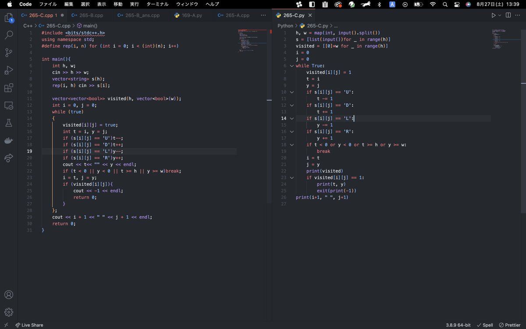Open the Code application menu
Image resolution: width=526 pixels, height=329 pixels.
[25, 4]
